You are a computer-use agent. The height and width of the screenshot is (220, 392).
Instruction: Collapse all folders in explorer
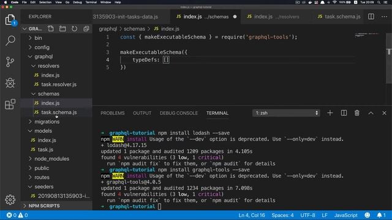click(86, 29)
